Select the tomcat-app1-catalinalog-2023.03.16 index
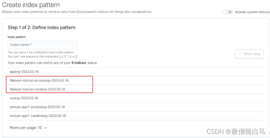 click(38, 116)
